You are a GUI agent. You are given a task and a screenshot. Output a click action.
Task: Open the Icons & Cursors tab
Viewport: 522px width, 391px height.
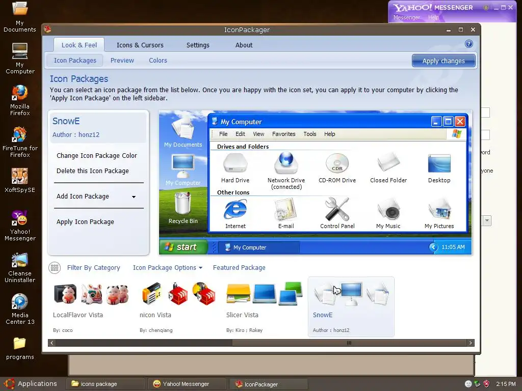point(140,45)
